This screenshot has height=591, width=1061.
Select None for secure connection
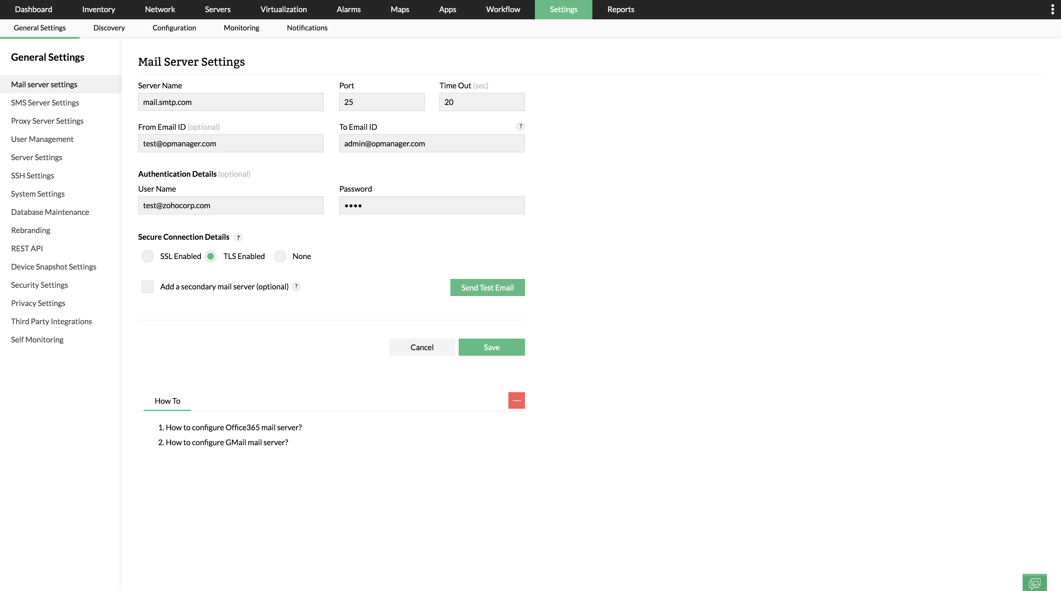pyautogui.click(x=280, y=256)
